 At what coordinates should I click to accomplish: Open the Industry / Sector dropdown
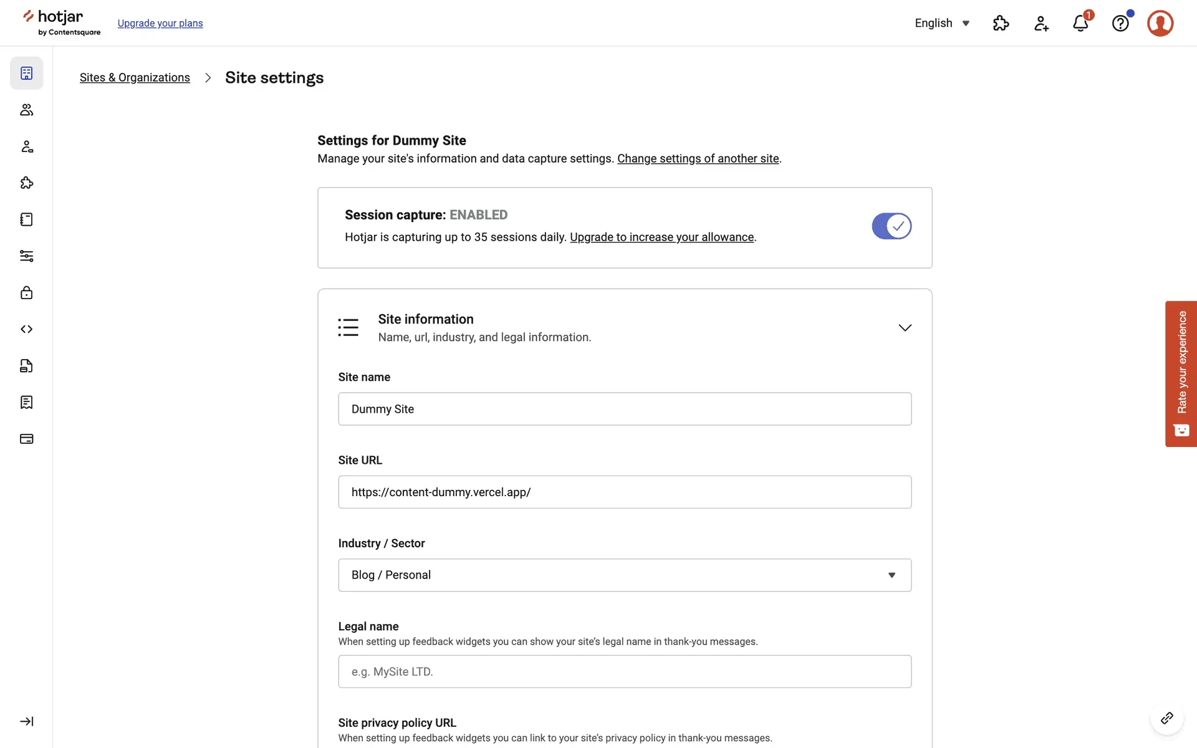coord(624,575)
